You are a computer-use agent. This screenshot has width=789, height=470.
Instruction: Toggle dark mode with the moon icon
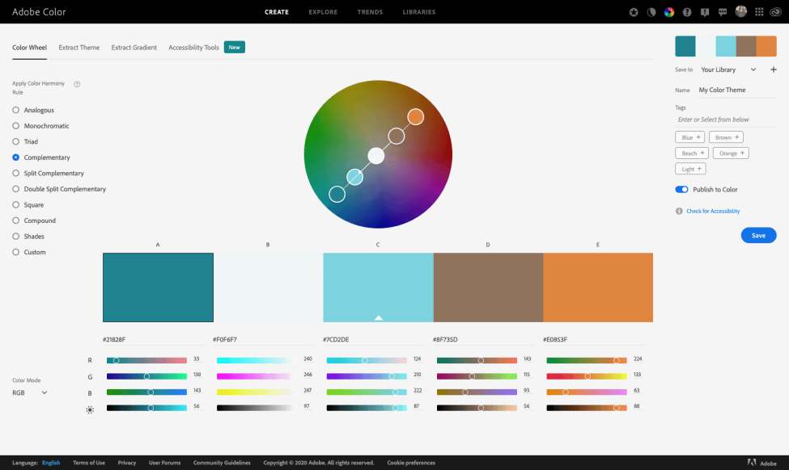(x=651, y=12)
